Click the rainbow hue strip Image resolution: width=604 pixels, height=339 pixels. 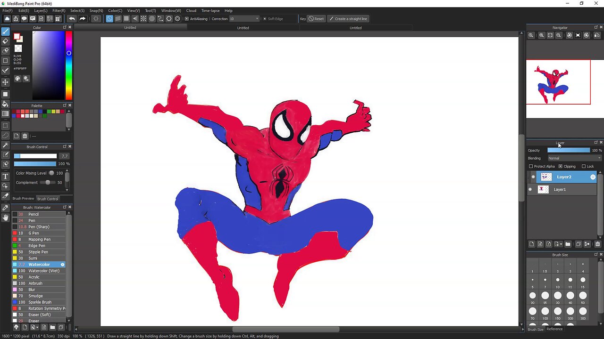tap(69, 65)
